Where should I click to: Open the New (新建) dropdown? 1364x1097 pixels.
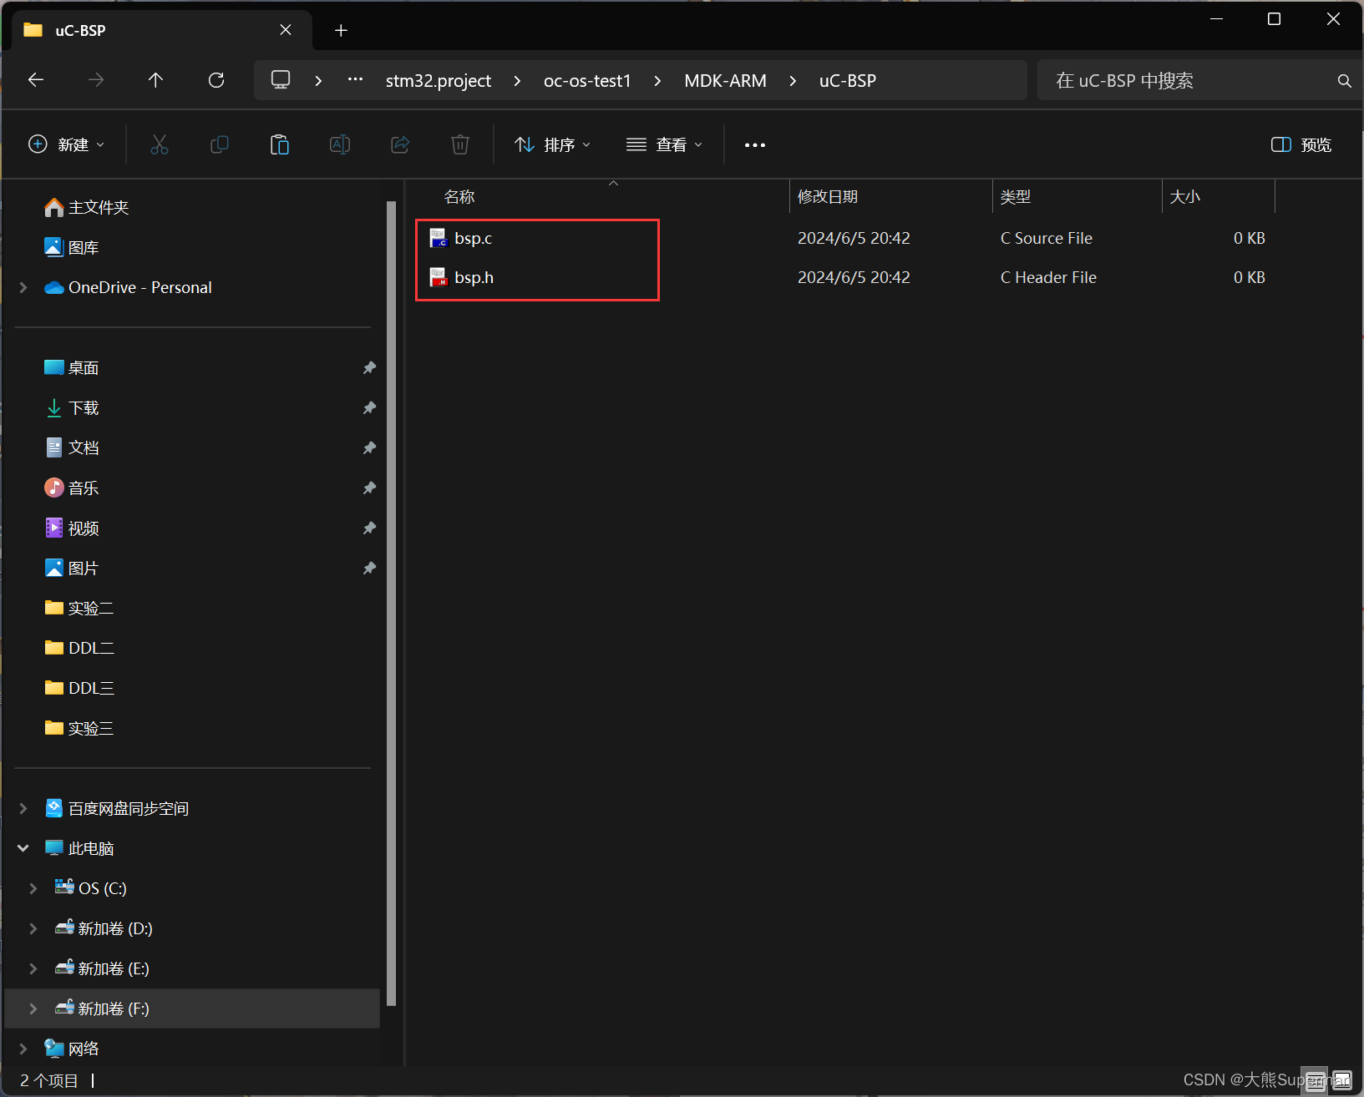pos(67,144)
